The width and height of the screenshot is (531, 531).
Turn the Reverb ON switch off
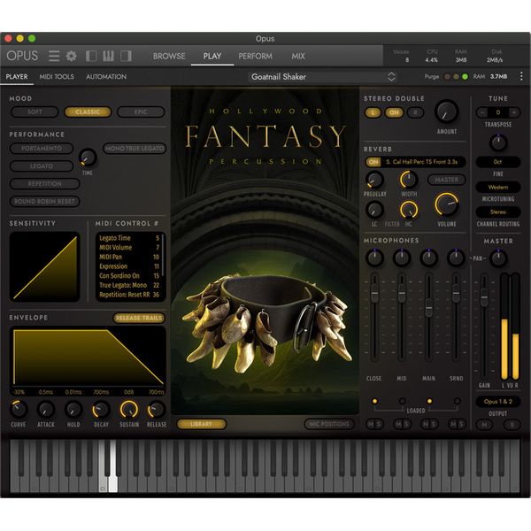coord(373,162)
